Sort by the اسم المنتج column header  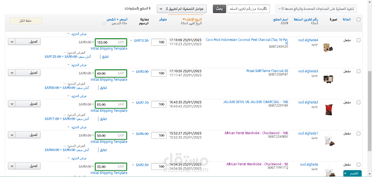281,19
